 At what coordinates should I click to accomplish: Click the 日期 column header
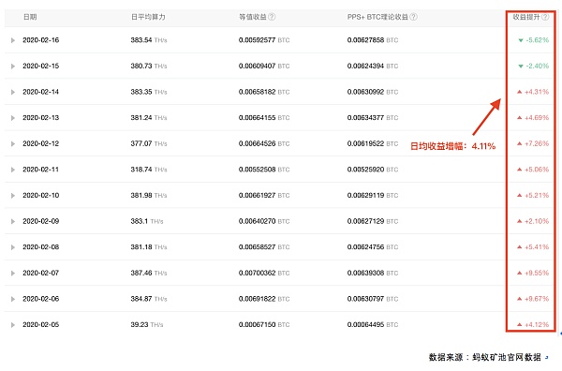pos(30,17)
